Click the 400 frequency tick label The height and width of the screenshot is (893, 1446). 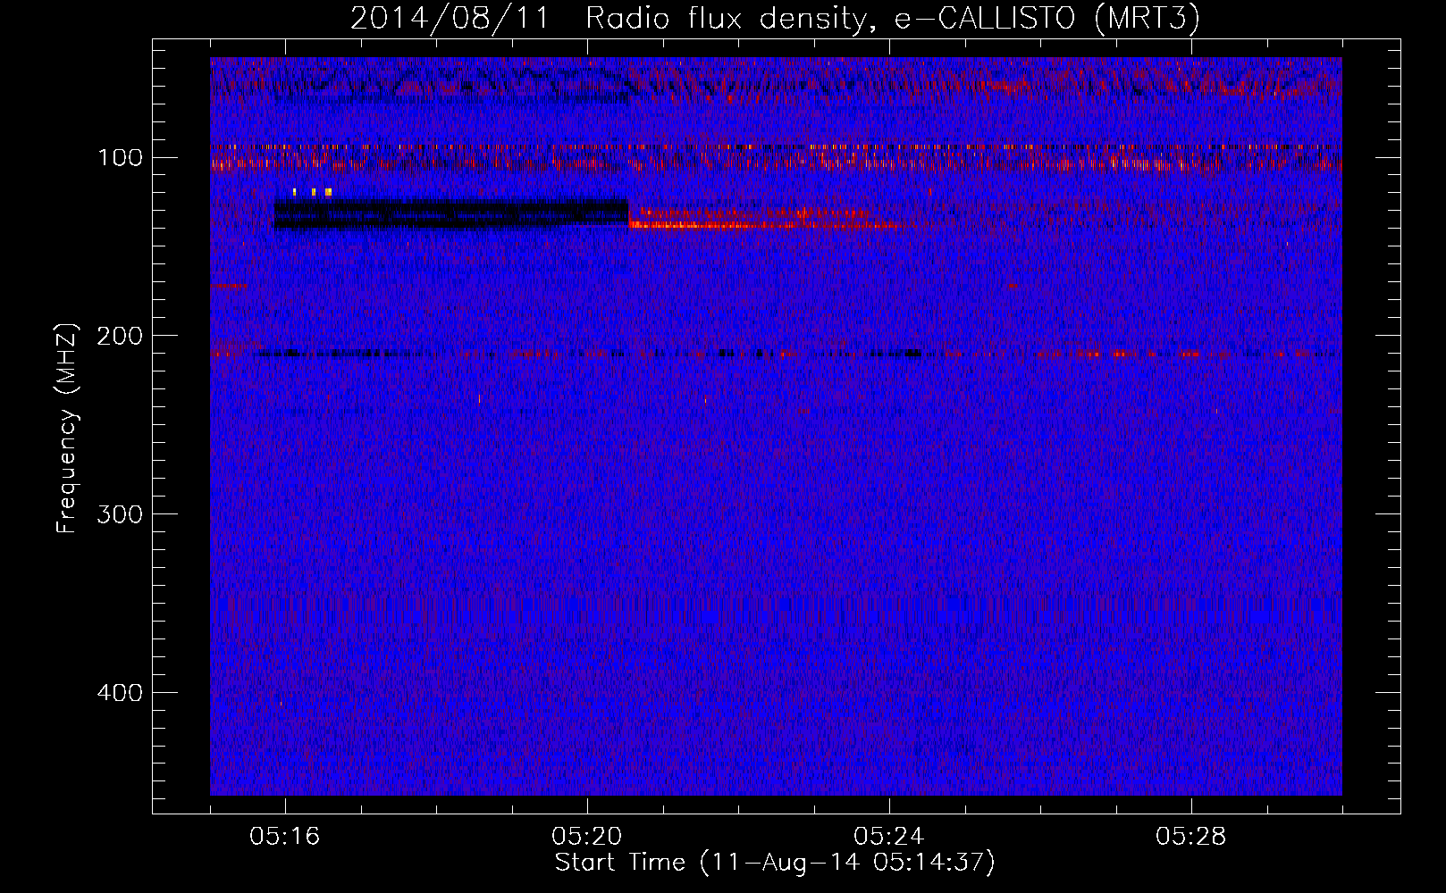(120, 693)
